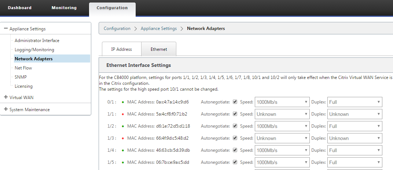Click Appliance Settings breadcrumb link
The width and height of the screenshot is (393, 170).
coord(159,29)
